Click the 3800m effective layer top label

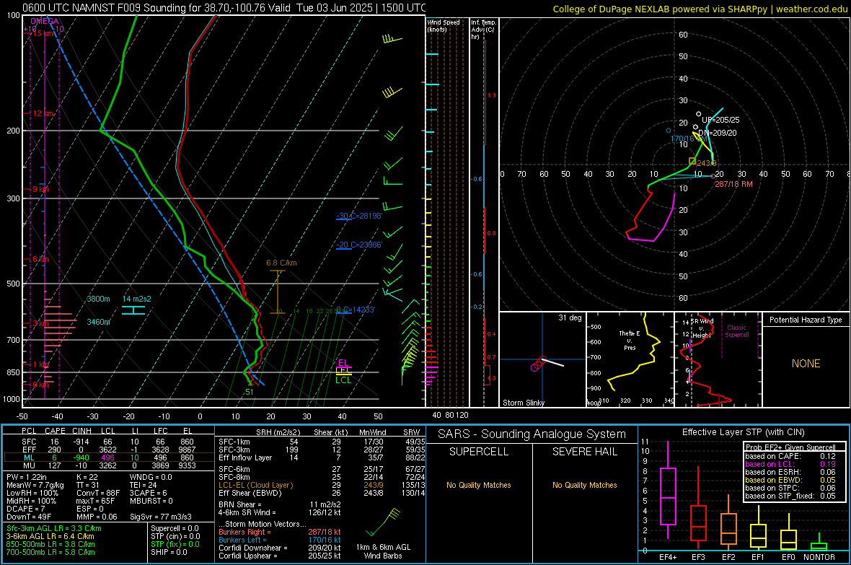pyautogui.click(x=98, y=299)
